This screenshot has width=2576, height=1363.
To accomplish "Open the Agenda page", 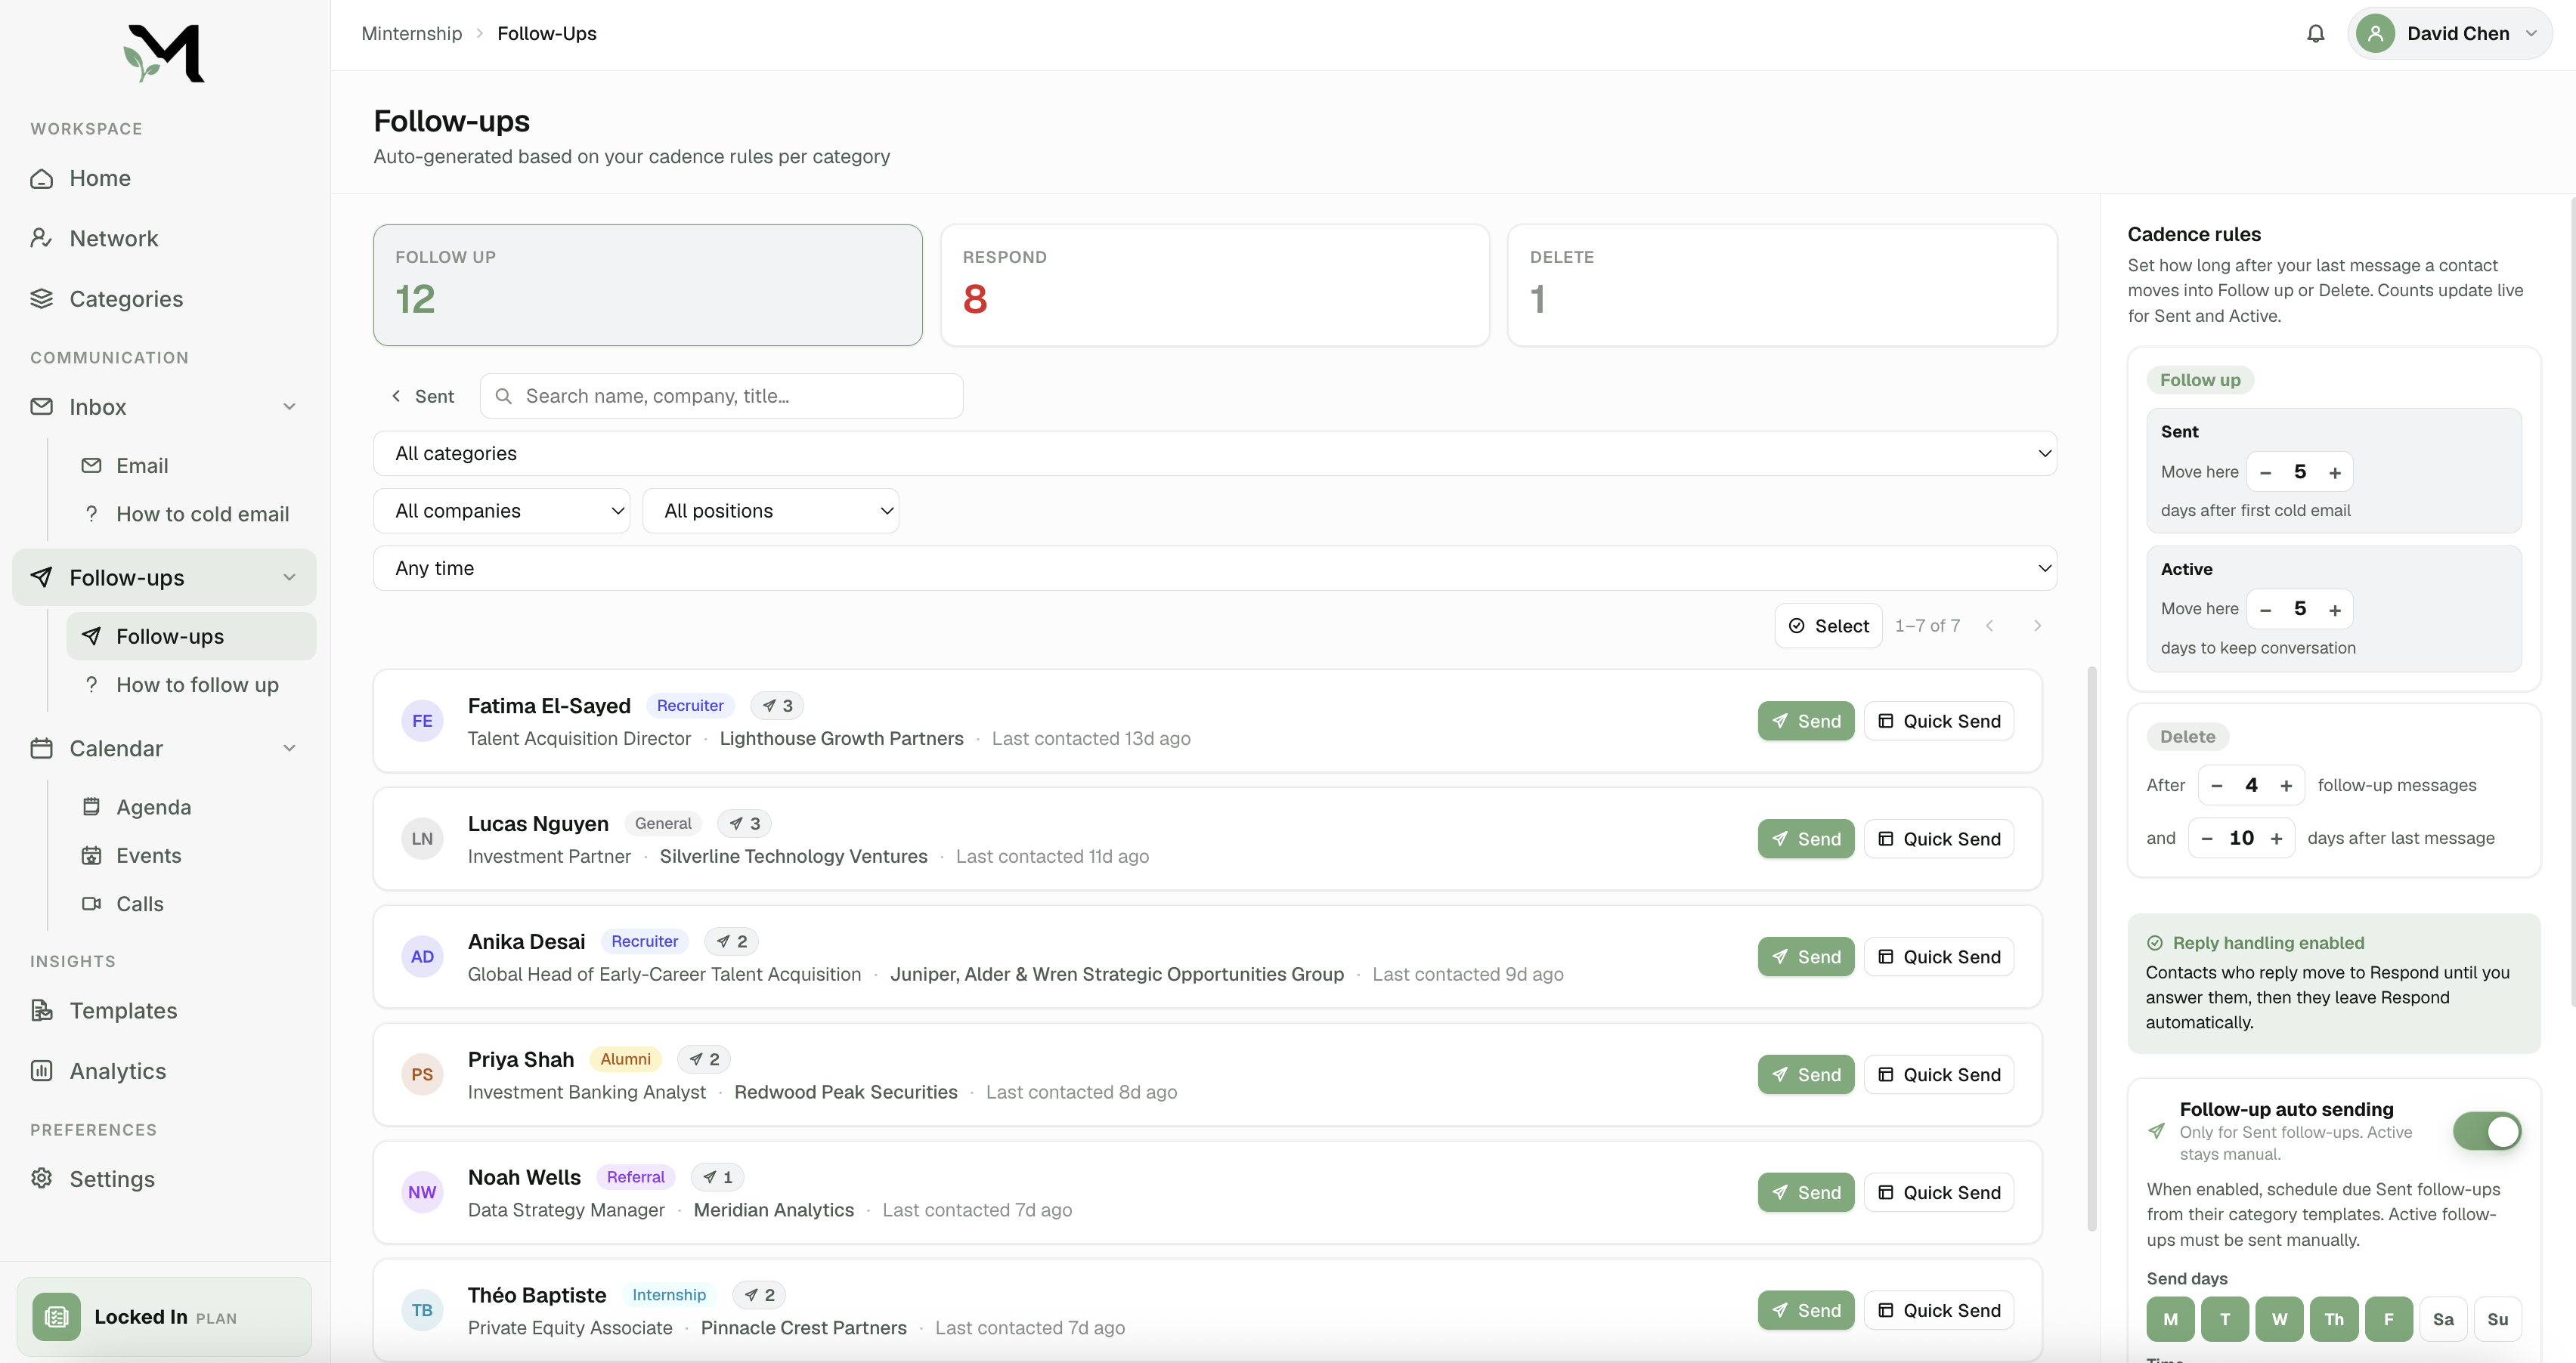I will (x=153, y=806).
